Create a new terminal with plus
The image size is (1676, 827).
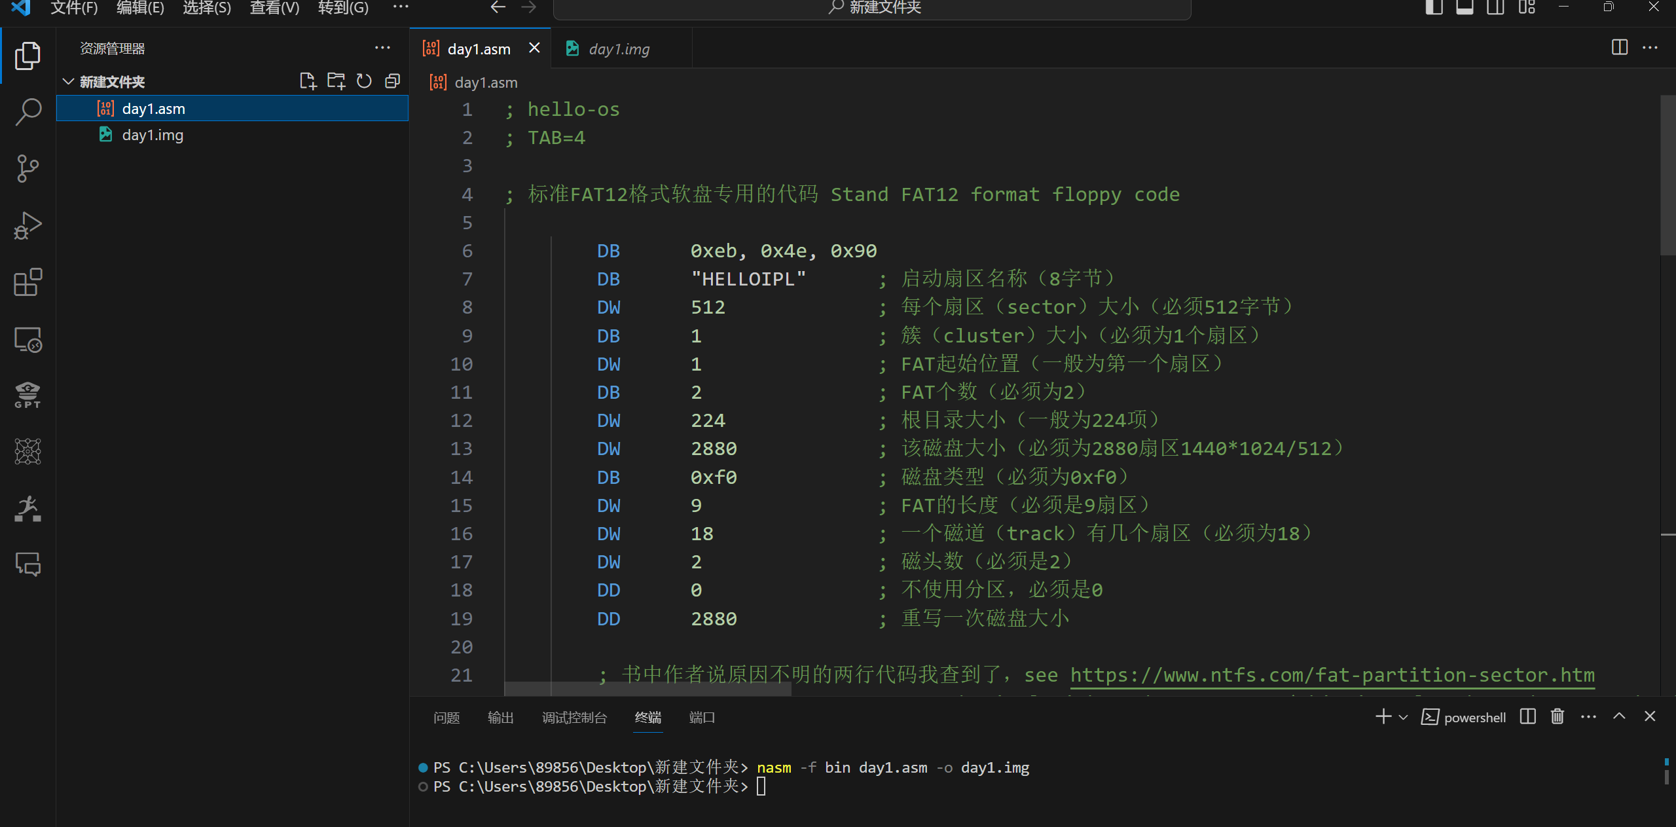(x=1383, y=717)
